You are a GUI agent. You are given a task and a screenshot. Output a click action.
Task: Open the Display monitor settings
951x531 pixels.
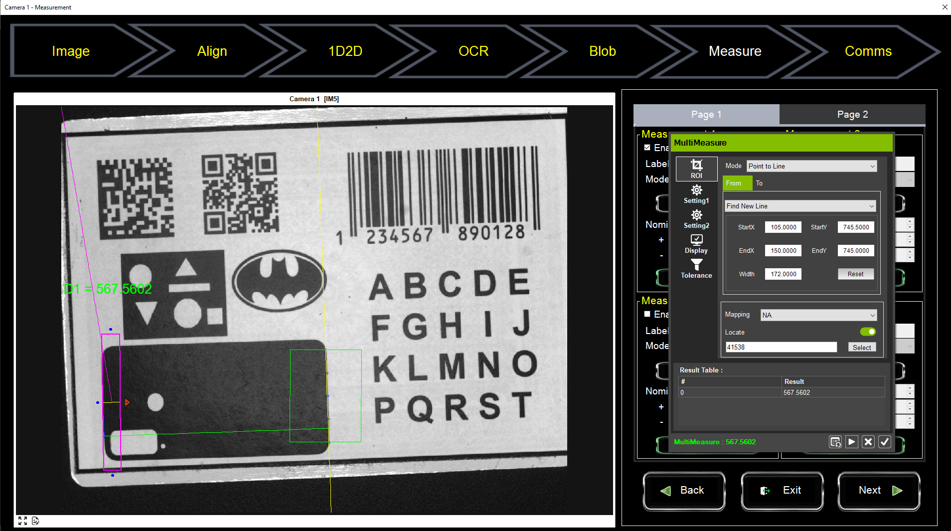[696, 244]
